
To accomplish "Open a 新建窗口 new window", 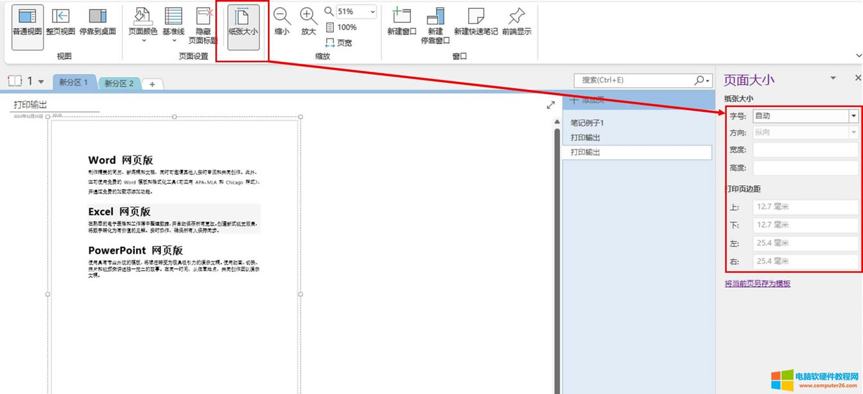I will tap(402, 22).
